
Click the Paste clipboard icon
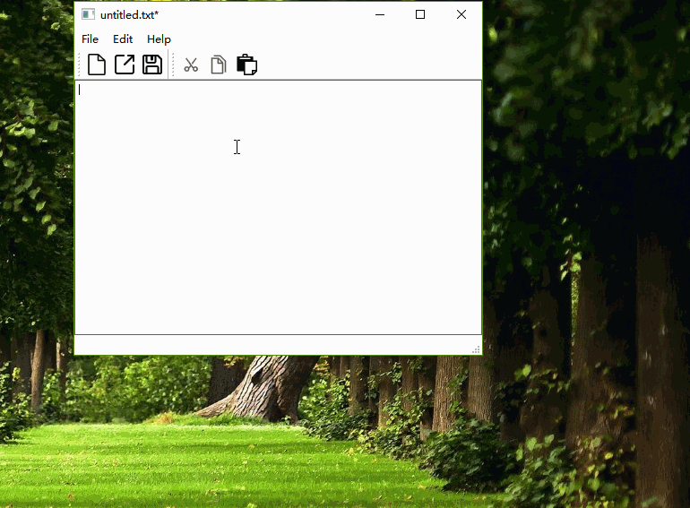click(x=246, y=65)
